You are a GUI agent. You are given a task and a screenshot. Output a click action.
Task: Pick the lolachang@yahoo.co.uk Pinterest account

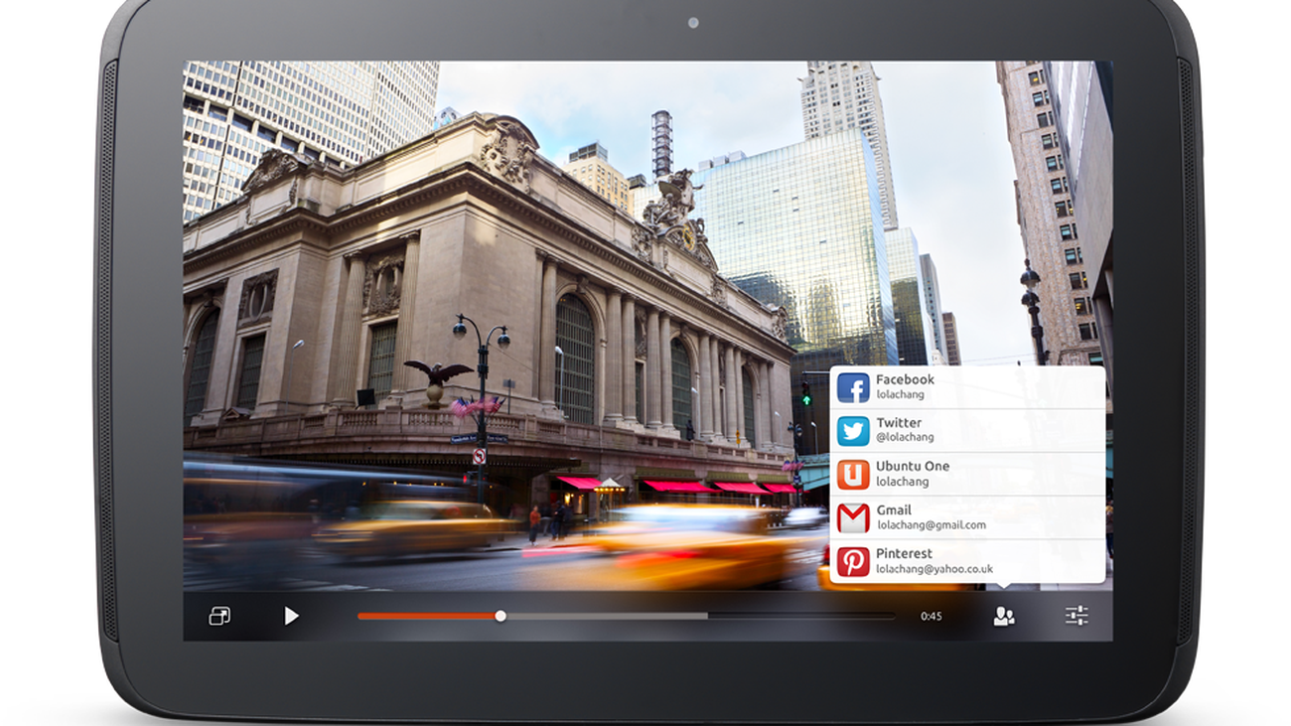pyautogui.click(x=934, y=569)
